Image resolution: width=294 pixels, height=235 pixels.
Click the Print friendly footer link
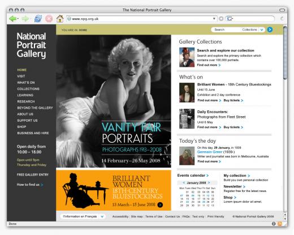[215, 216]
